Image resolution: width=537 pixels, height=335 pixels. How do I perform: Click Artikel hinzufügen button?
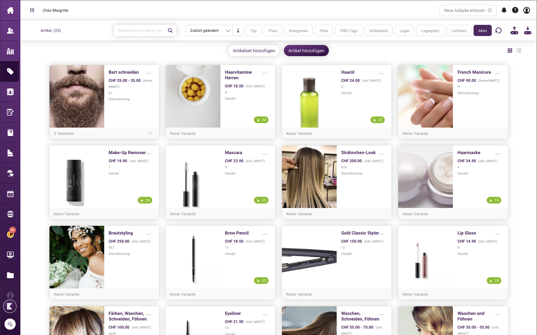coord(306,51)
